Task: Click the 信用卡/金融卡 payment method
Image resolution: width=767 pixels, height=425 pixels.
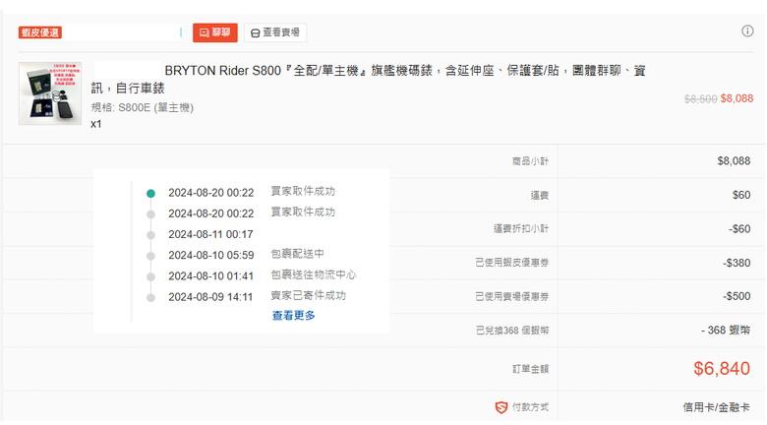Action: 716,407
